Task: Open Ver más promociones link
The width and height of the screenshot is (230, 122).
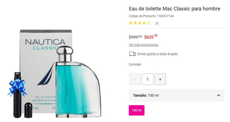Action: tap(143, 45)
